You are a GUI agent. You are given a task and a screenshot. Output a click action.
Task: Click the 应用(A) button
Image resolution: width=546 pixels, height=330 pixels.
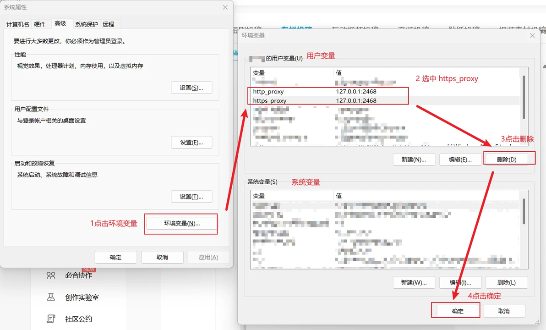[x=208, y=257]
